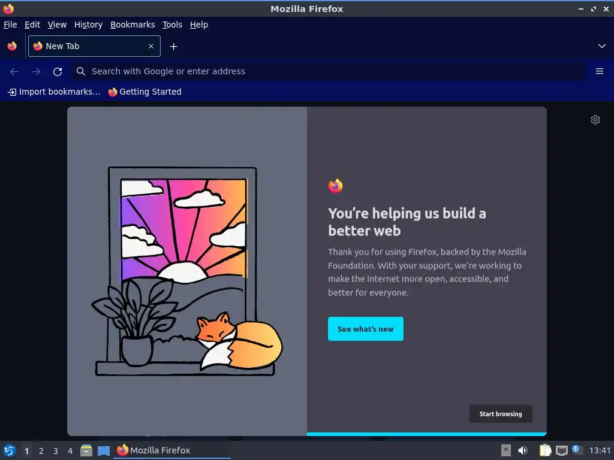This screenshot has height=460, width=614.
Task: Open the system start menu icon
Action: [x=10, y=450]
